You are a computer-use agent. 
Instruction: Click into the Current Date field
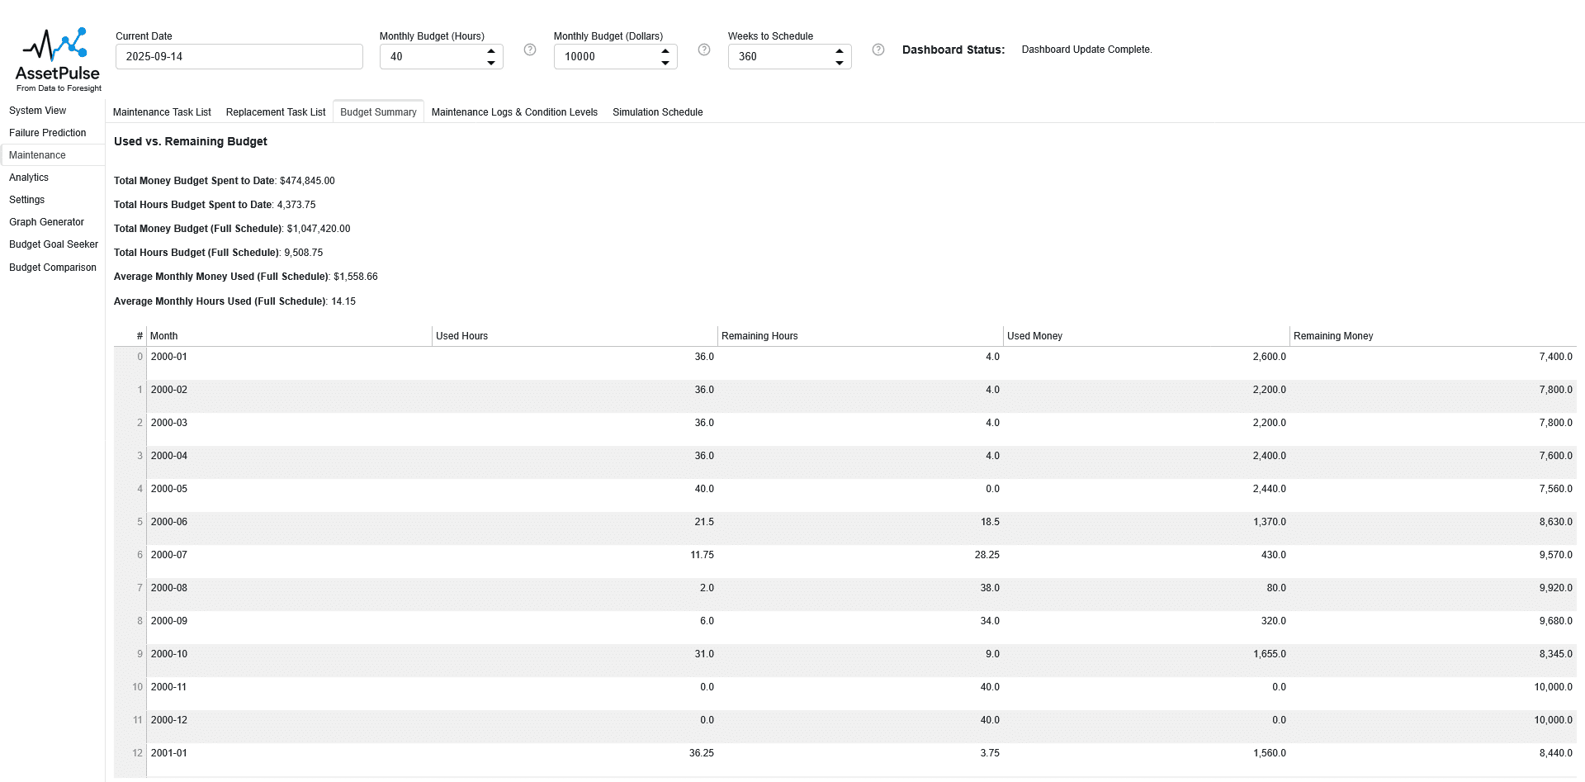[239, 57]
